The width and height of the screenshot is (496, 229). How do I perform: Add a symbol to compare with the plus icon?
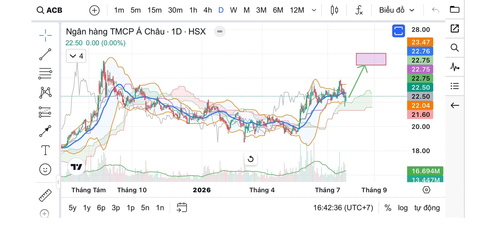(x=94, y=10)
